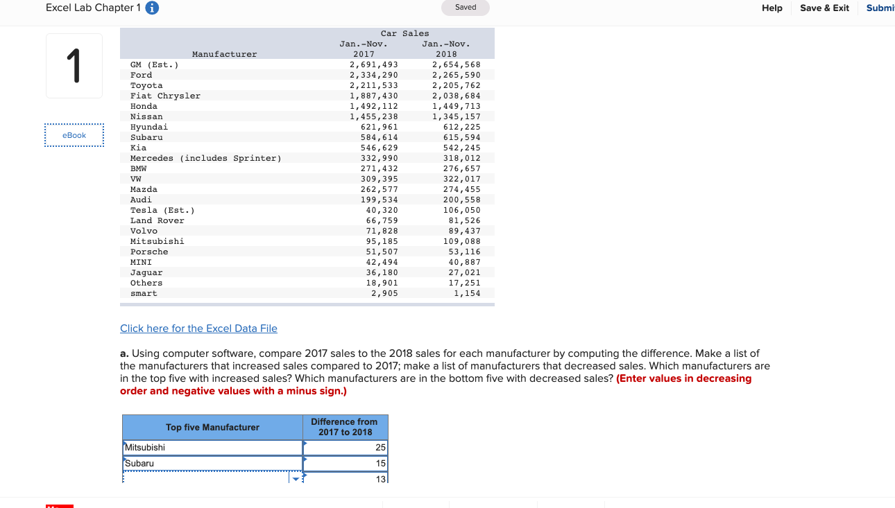Image resolution: width=895 pixels, height=508 pixels.
Task: Click the Car Sales table title
Action: (405, 33)
